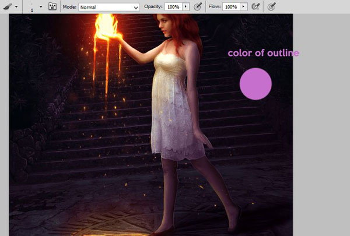Screen dimensions: 350x236
Task: Toggle pressure for size icon
Action: coord(271,6)
